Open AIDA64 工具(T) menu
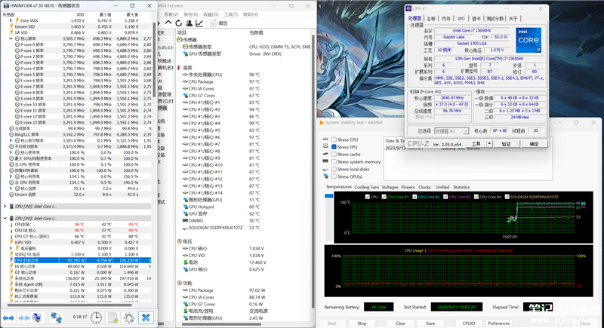 (x=231, y=14)
